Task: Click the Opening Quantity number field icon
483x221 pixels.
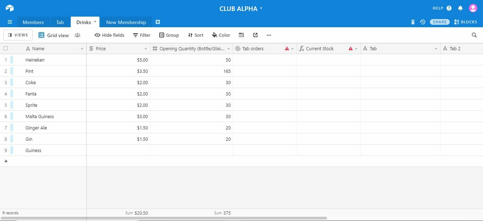Action: [x=155, y=48]
